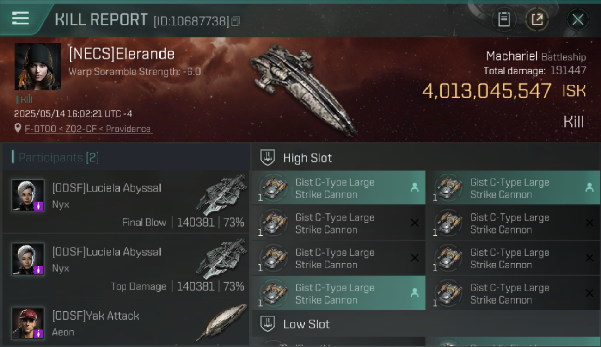Click the clipboard report icon
The width and height of the screenshot is (601, 347).
[504, 19]
